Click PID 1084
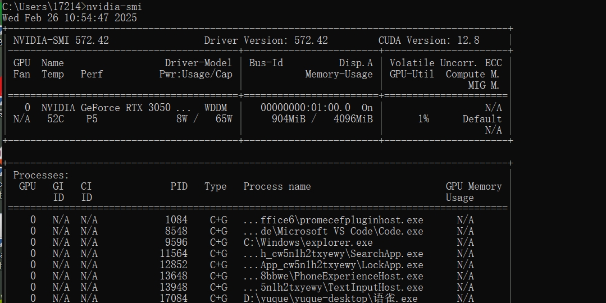The image size is (606, 303). coord(176,220)
